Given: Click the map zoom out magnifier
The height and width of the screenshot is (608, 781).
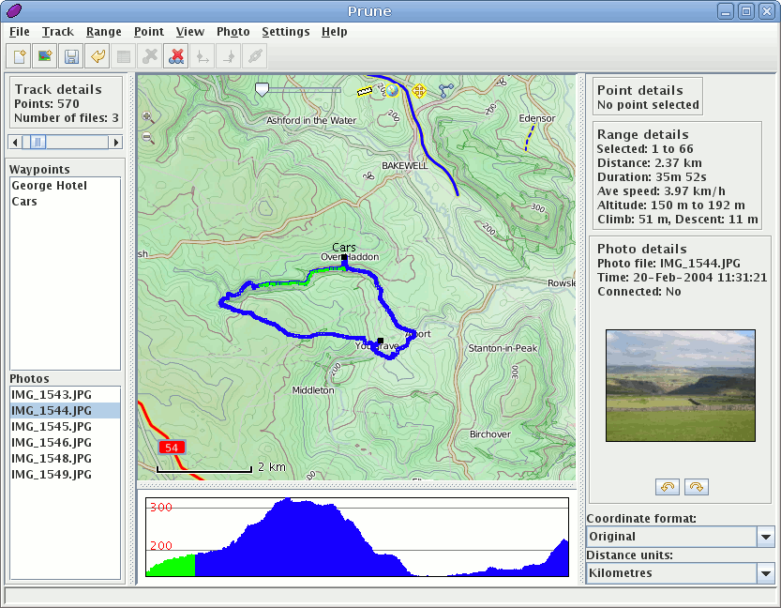Looking at the screenshot, I should tap(148, 137).
